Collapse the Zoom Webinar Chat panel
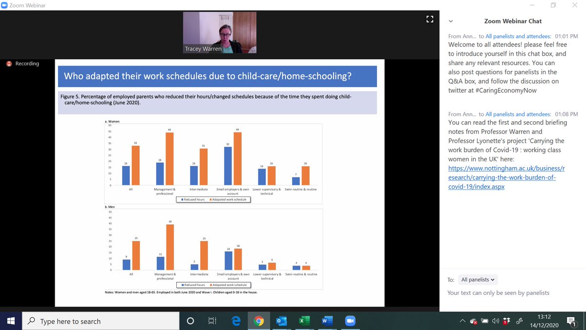 click(450, 21)
